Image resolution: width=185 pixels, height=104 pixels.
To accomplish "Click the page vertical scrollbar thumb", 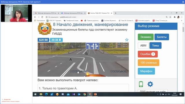I will coord(183,29).
